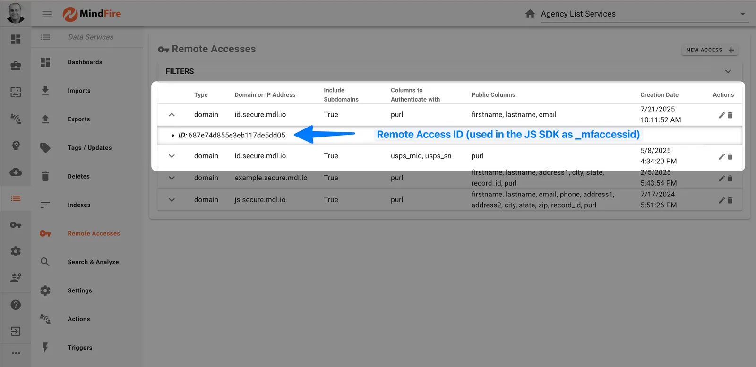Edit the 7/21/2025 id.secure.mdl.io access entry

click(721, 115)
